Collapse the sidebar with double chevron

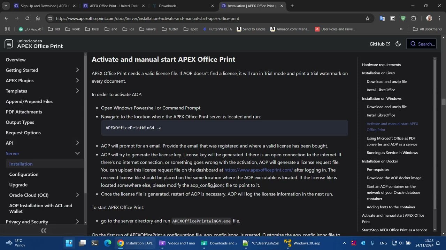[44, 231]
